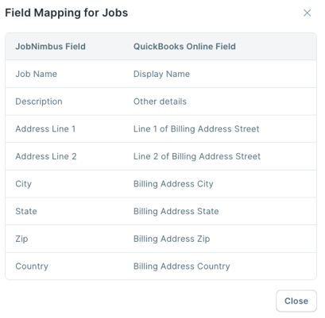The image size is (325, 318).
Task: Select the JobNimbus Field column header
Action: 50,47
